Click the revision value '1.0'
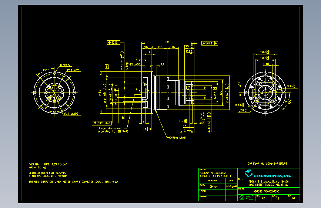 pos(293,198)
